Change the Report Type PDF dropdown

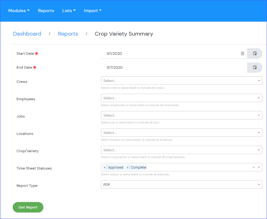[x=182, y=185]
